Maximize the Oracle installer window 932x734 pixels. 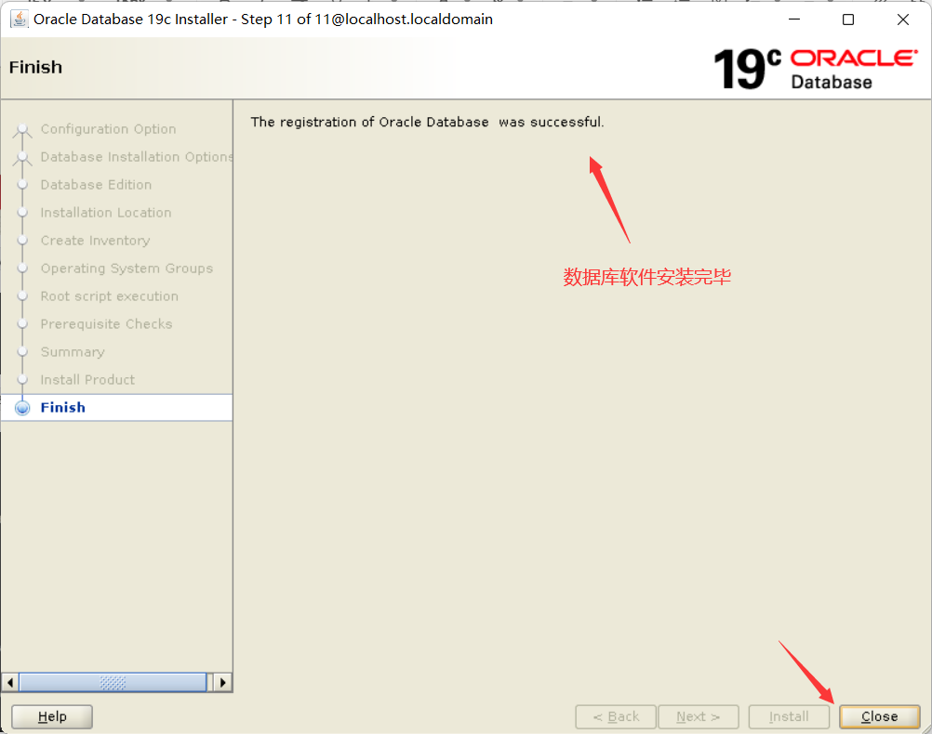[848, 20]
